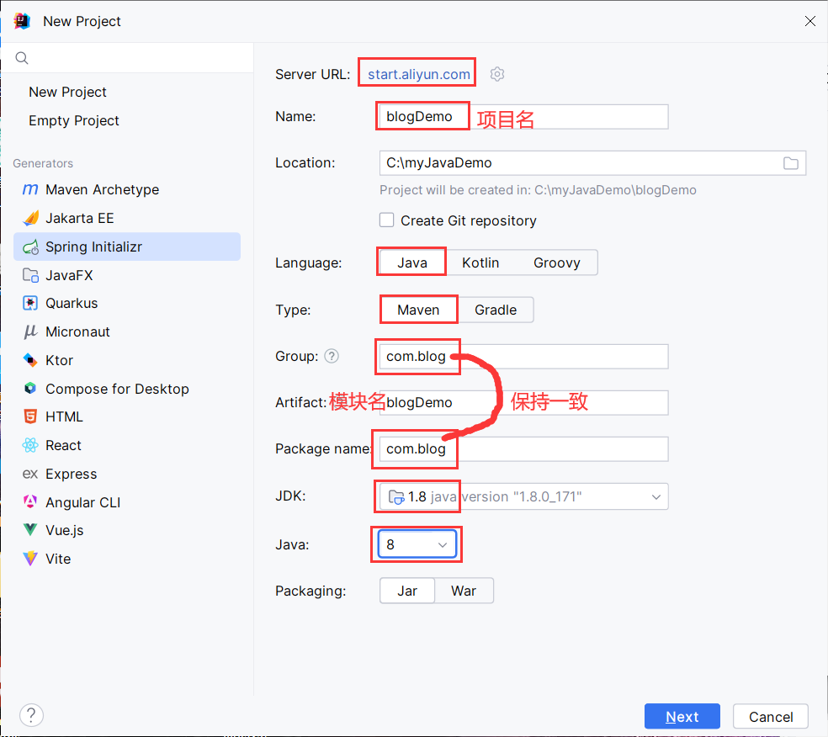Click the Name input field

524,117
